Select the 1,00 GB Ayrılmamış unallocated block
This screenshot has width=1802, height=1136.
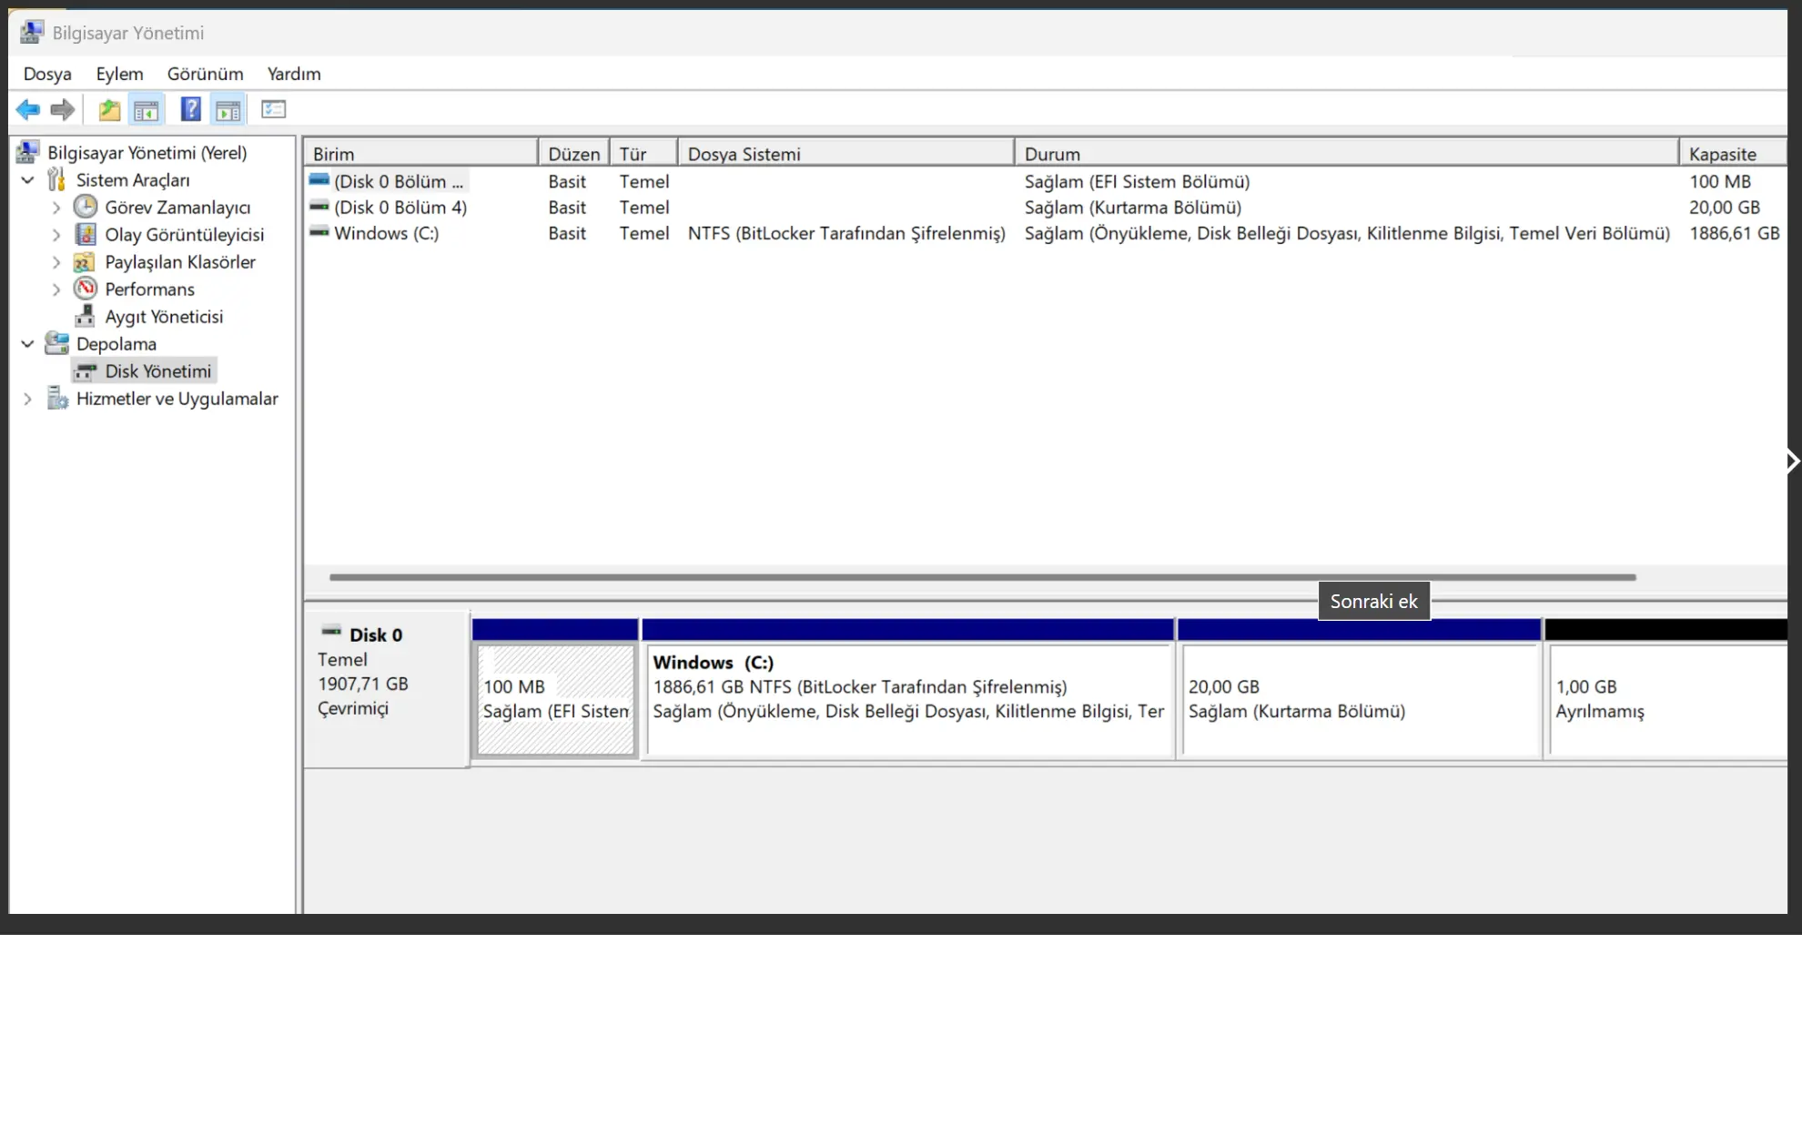[1668, 699]
